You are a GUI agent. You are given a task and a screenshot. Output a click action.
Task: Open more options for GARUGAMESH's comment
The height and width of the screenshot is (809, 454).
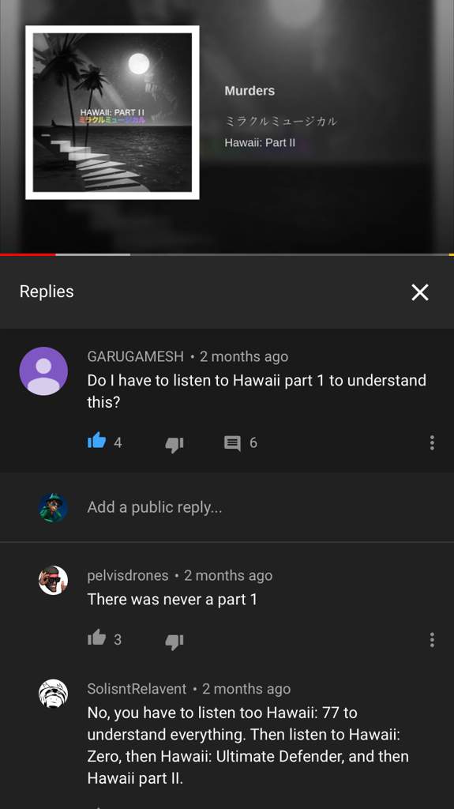[432, 442]
